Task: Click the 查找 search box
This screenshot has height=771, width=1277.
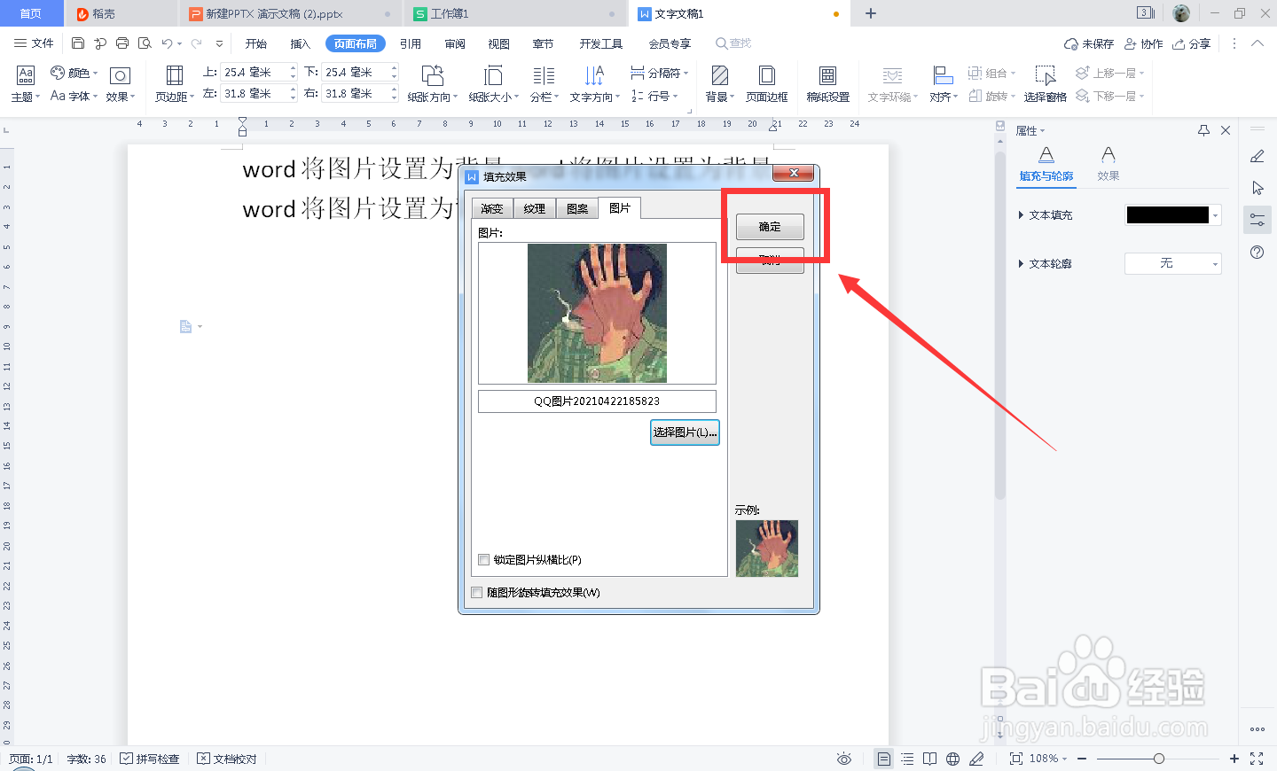Action: pyautogui.click(x=736, y=43)
